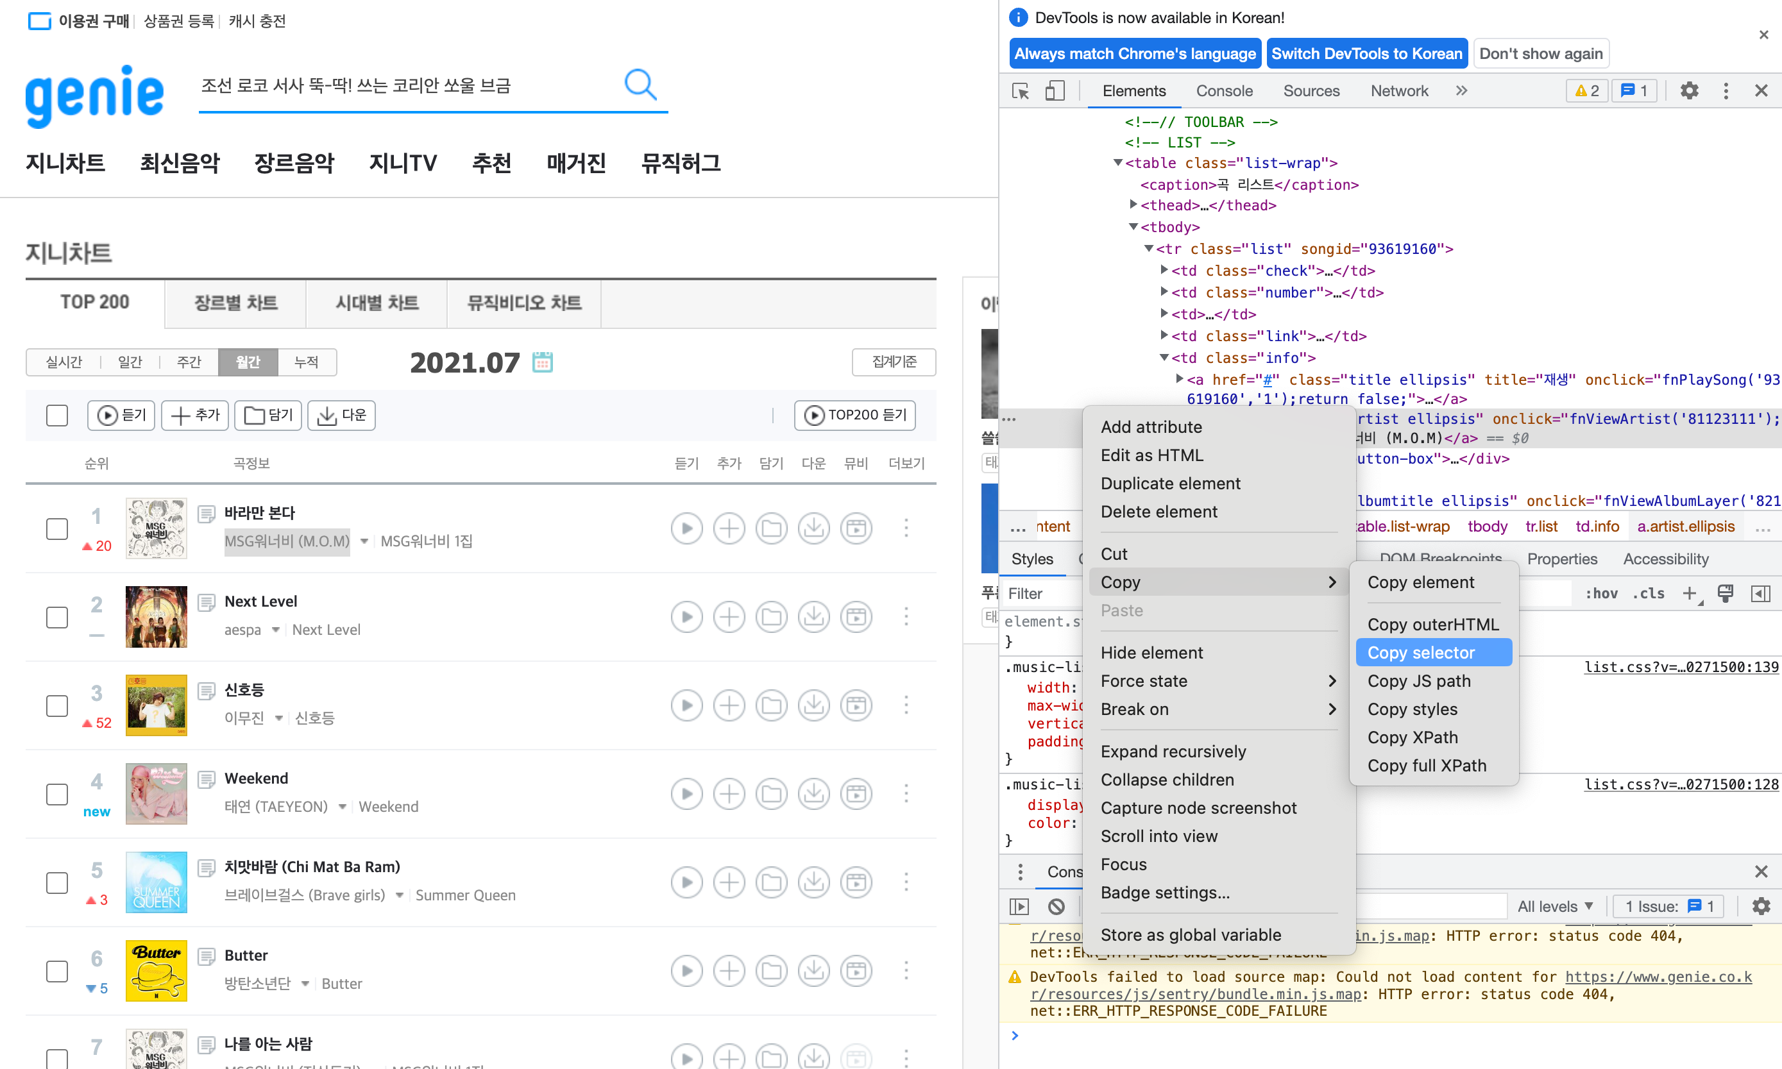This screenshot has width=1782, height=1069.
Task: Open the All levels log dropdown
Action: click(1555, 906)
